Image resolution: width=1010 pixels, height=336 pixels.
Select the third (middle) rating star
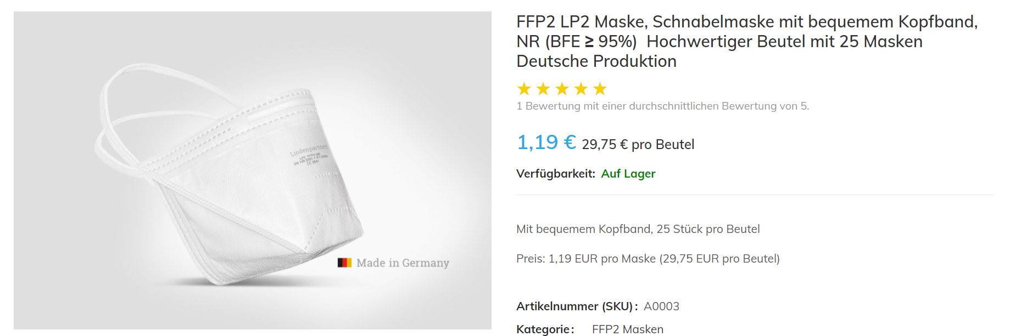tap(562, 89)
